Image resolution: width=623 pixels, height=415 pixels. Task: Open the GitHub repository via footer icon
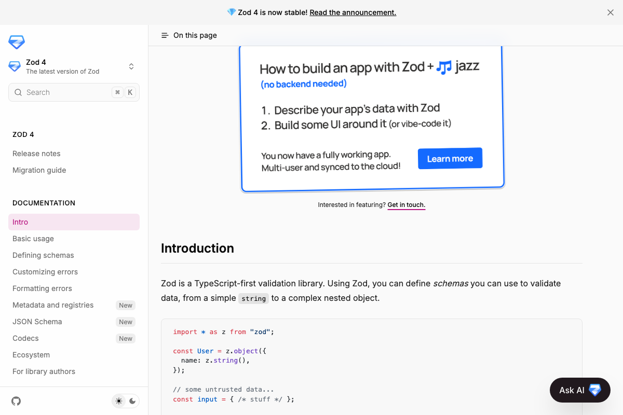pos(16,401)
